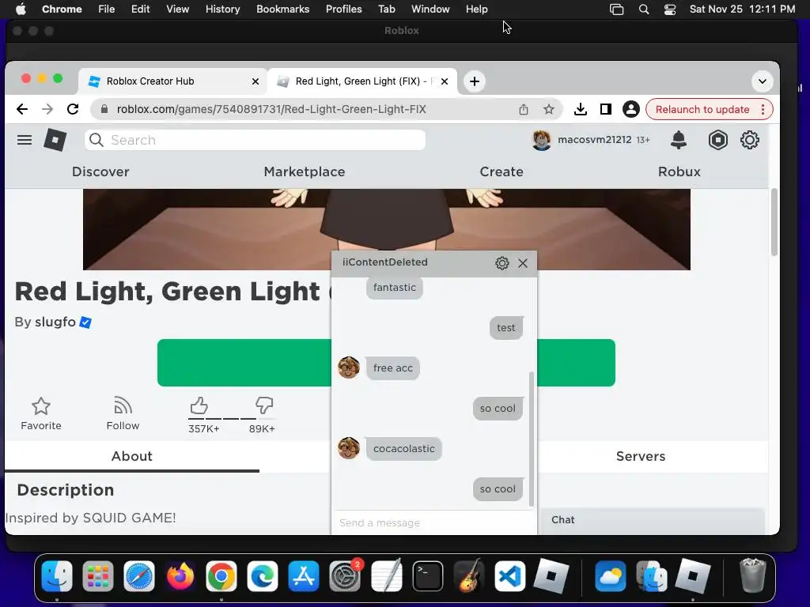Viewport: 810px width, 607px height.
Task: Open Finder from the Dock
Action: 57,576
